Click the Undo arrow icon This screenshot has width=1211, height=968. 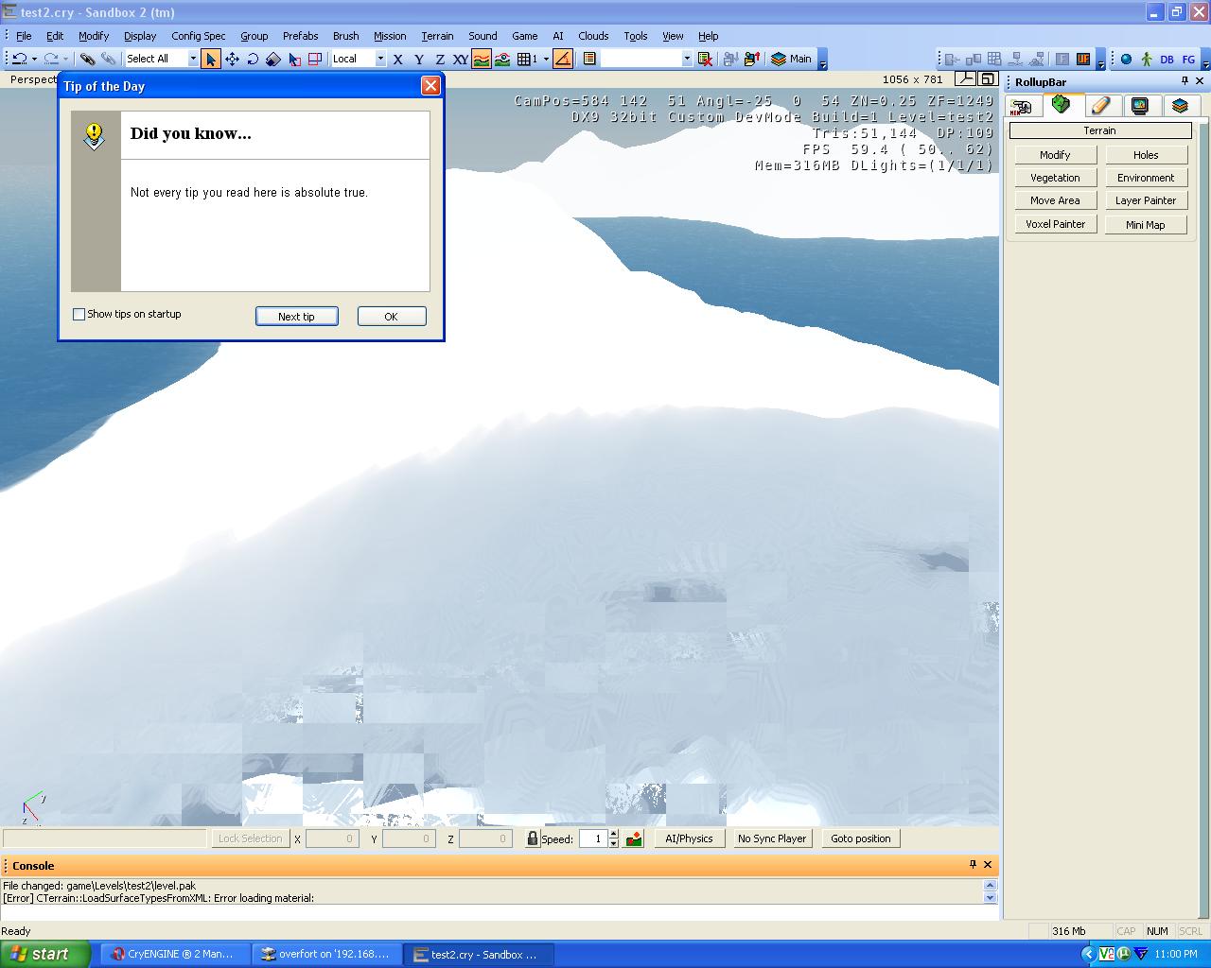(19, 59)
